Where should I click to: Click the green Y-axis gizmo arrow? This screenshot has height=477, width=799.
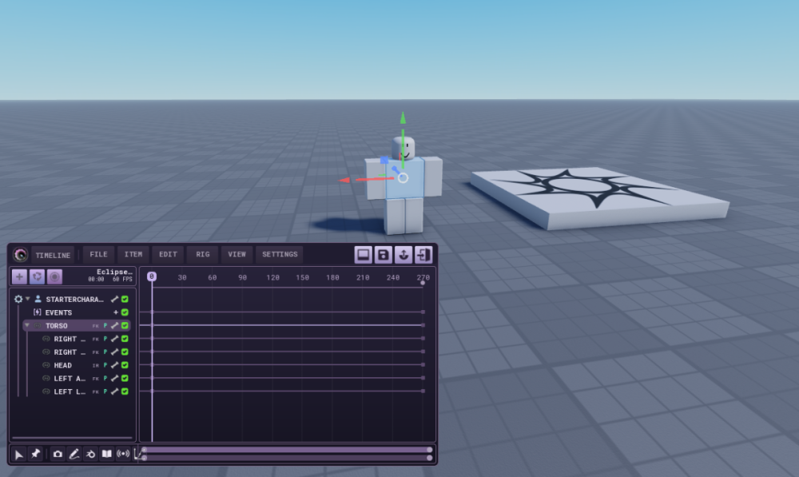pyautogui.click(x=403, y=117)
